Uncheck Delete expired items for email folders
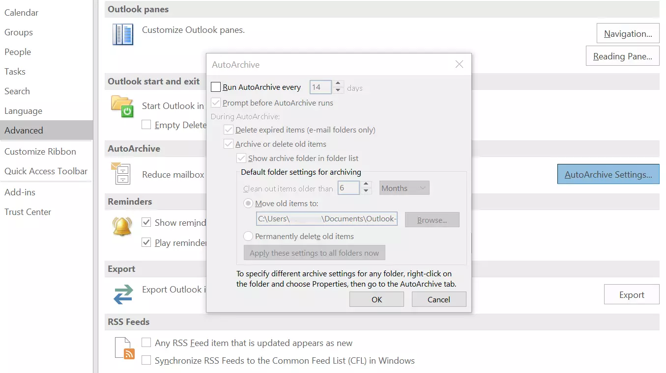The width and height of the screenshot is (666, 373). pyautogui.click(x=229, y=130)
